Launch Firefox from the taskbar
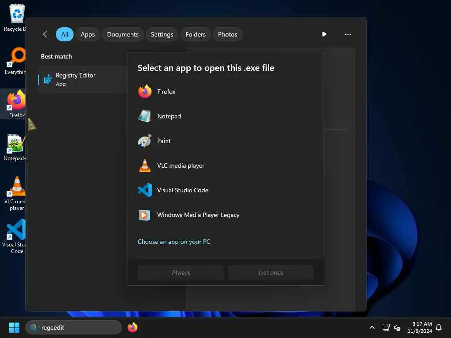The width and height of the screenshot is (451, 338). point(132,327)
